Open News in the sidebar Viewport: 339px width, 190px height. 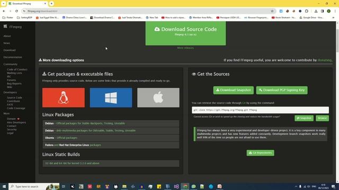tap(7, 43)
